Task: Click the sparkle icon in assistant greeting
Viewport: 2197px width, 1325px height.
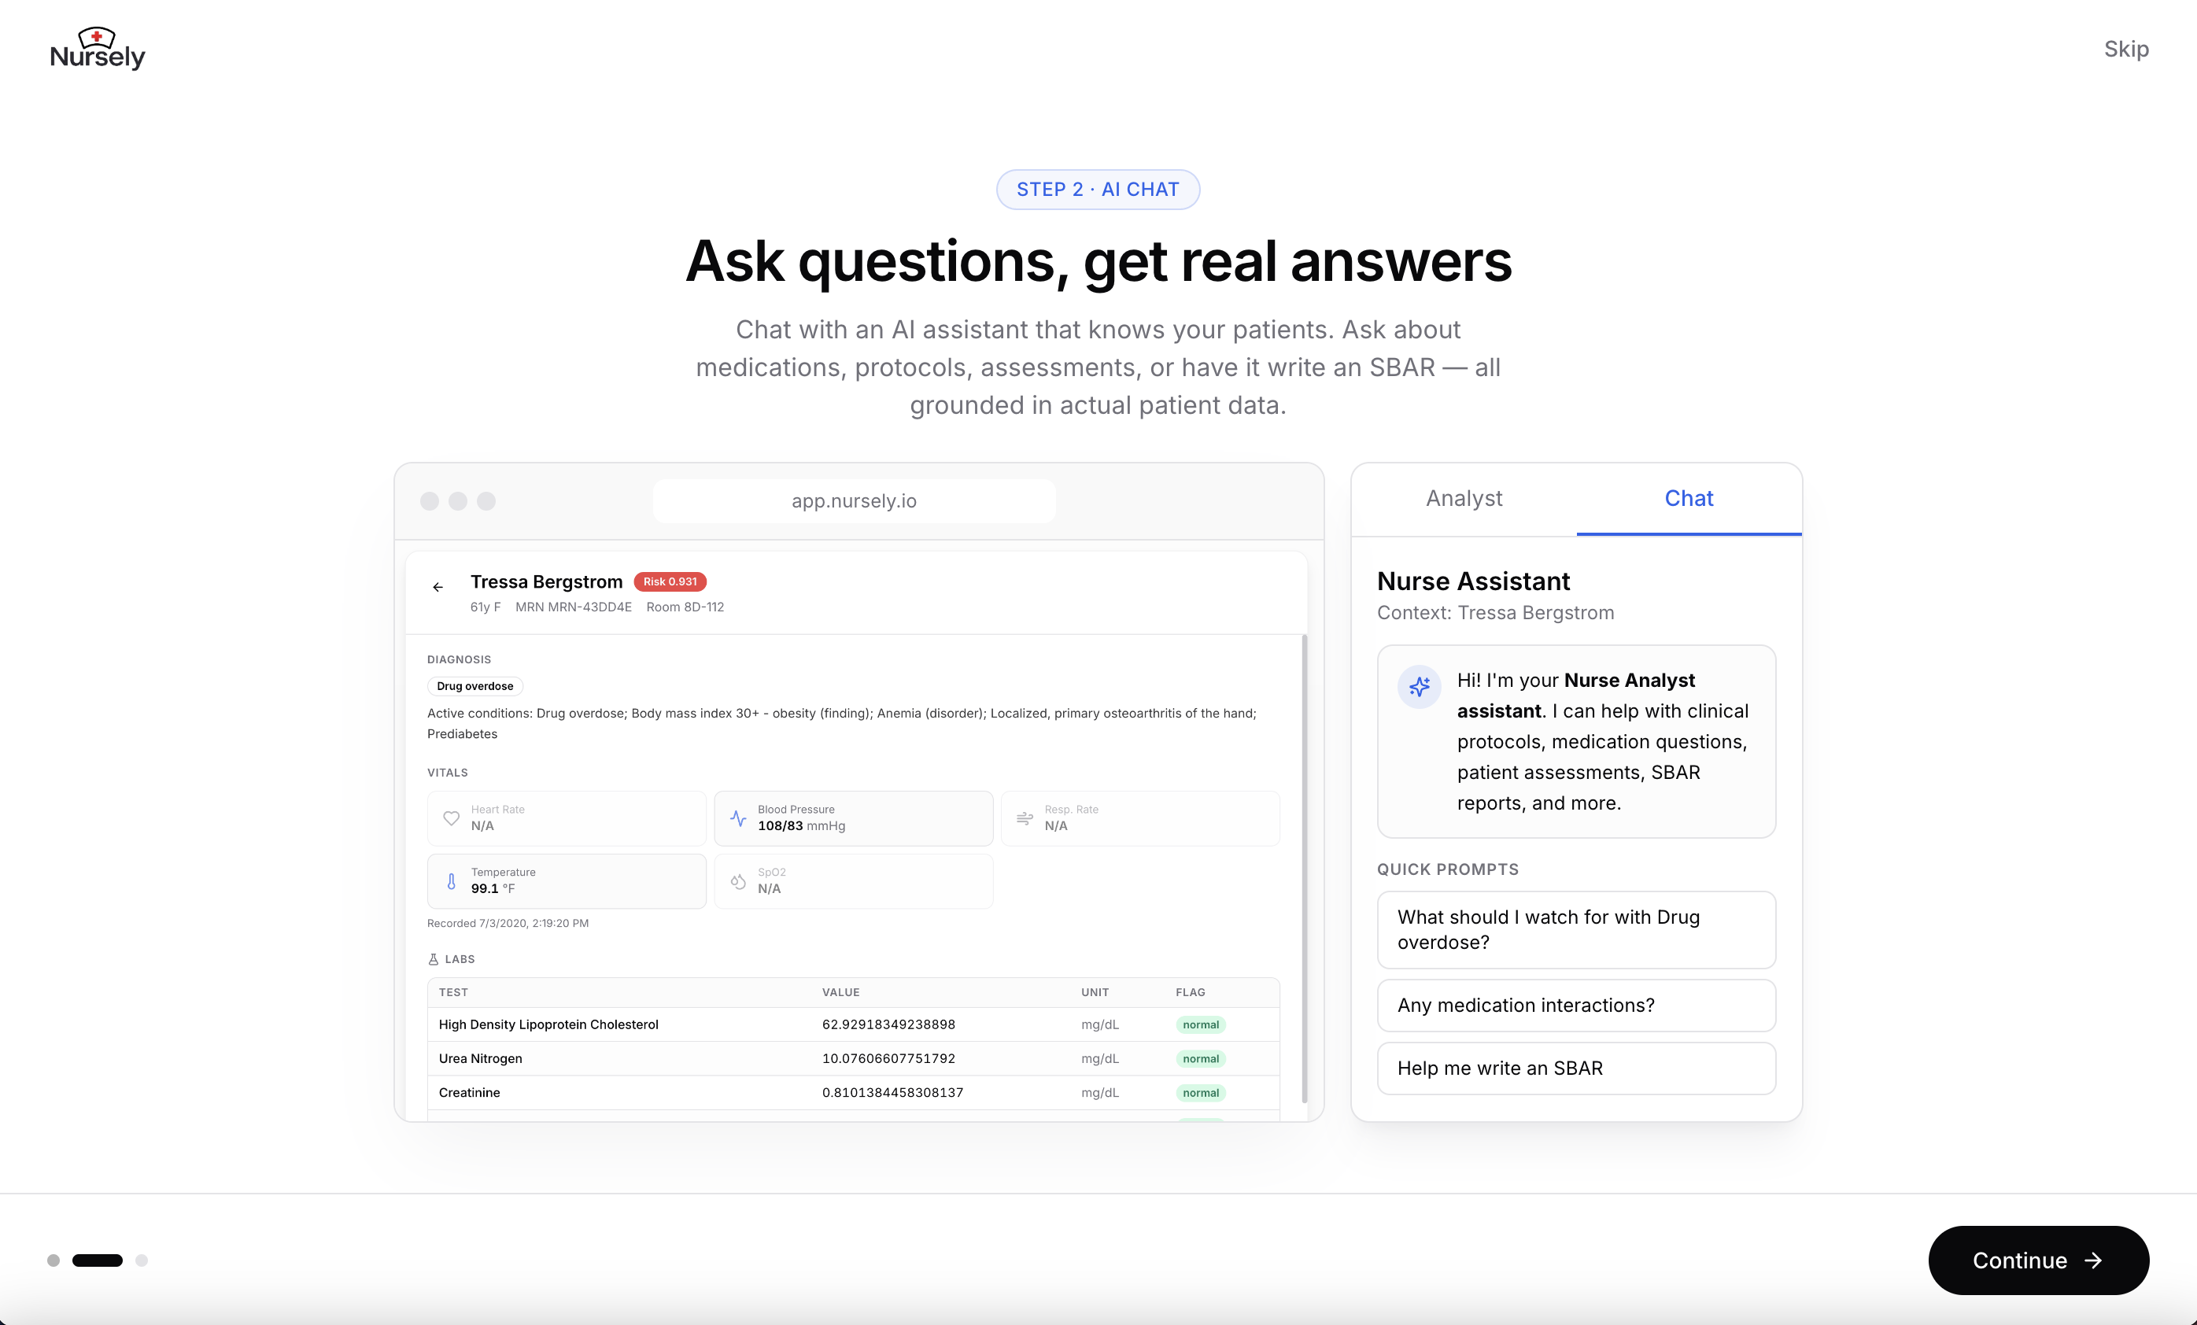Action: (1419, 687)
